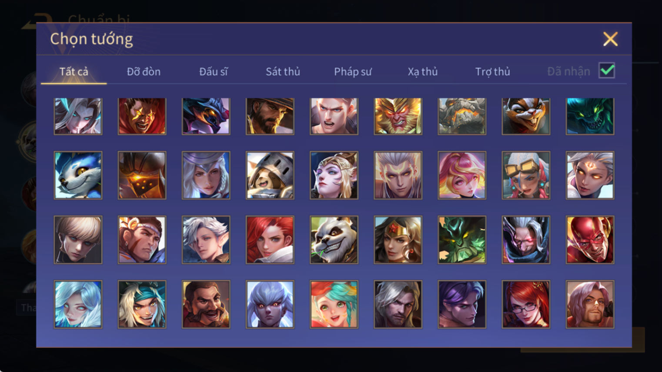This screenshot has width=662, height=372.
Task: Open the Sát thủ tab
Action: click(283, 71)
